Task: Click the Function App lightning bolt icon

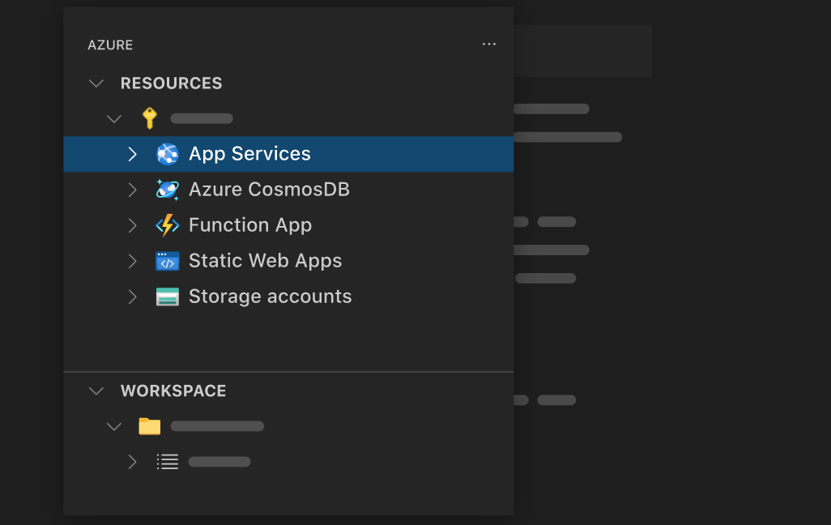Action: tap(167, 225)
